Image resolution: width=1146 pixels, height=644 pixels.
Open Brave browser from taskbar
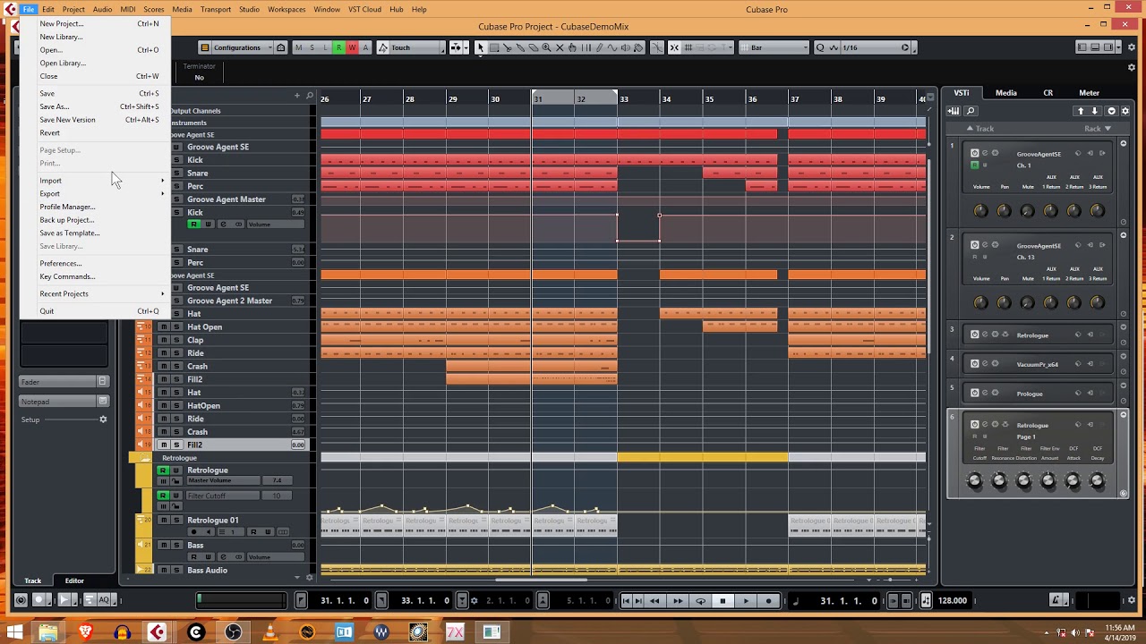click(86, 632)
